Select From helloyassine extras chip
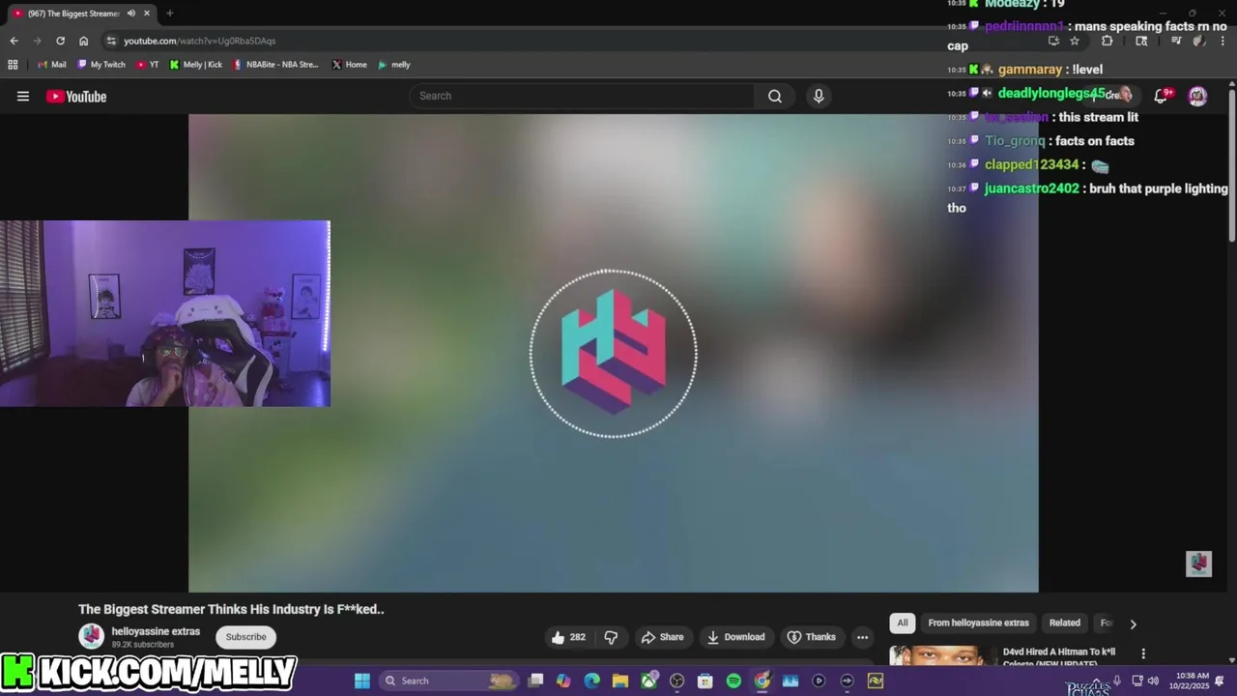Screen dimensions: 1237x696 tap(978, 623)
